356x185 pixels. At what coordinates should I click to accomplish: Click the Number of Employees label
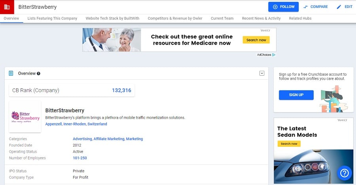click(27, 158)
